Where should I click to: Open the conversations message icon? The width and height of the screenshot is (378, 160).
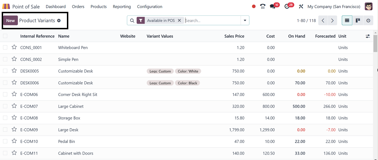272,6
